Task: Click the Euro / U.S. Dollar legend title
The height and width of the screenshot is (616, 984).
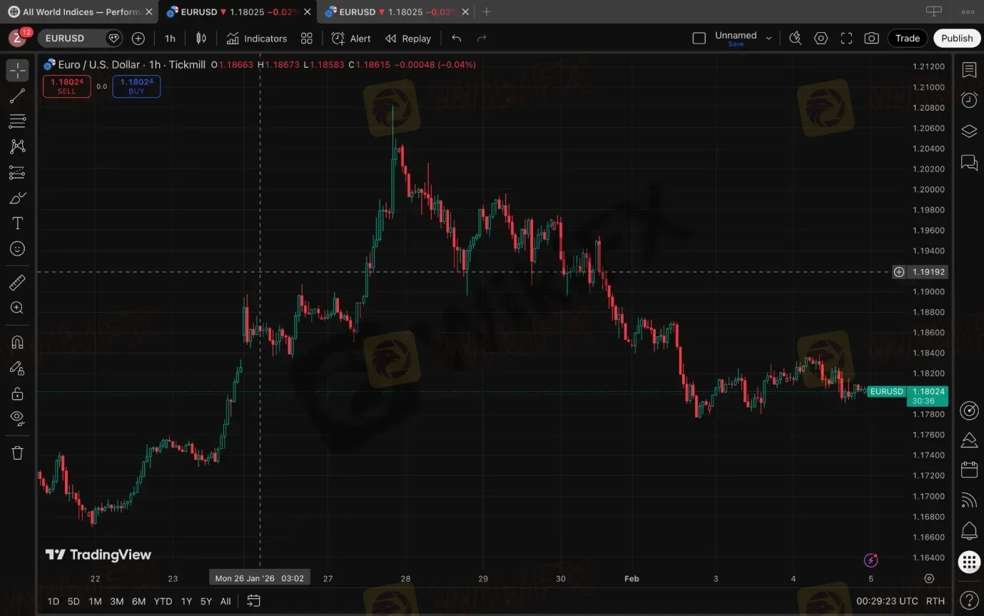Action: pos(98,65)
